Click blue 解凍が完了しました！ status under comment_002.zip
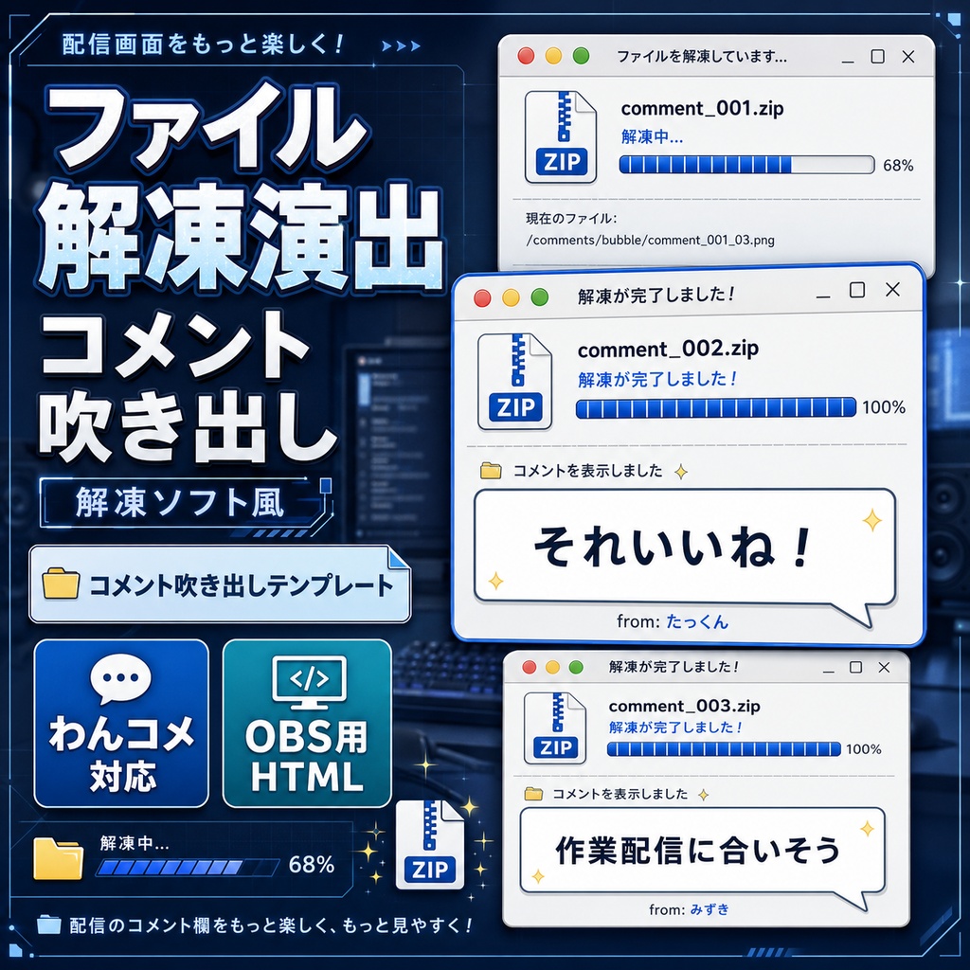Screen dimensions: 970x970 tap(657, 379)
